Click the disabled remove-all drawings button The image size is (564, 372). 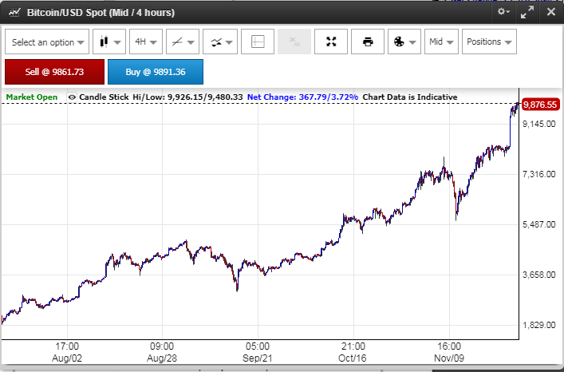[x=294, y=42]
